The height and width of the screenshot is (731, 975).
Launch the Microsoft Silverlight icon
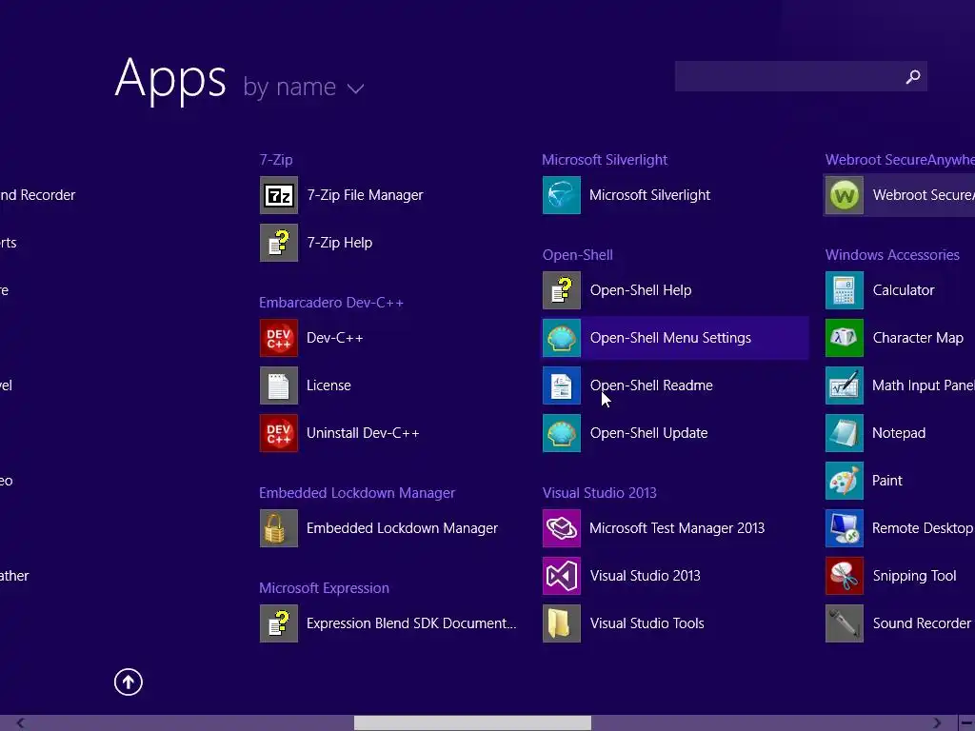(562, 195)
